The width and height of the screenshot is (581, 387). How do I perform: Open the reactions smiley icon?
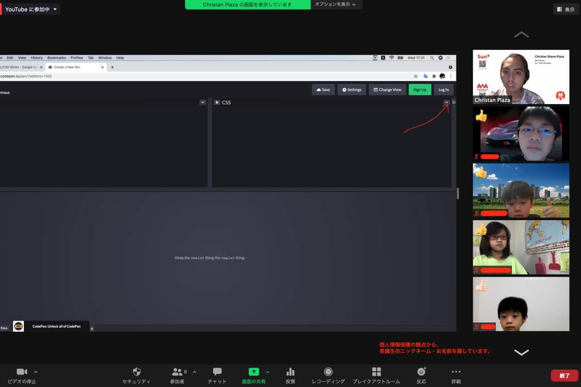421,372
